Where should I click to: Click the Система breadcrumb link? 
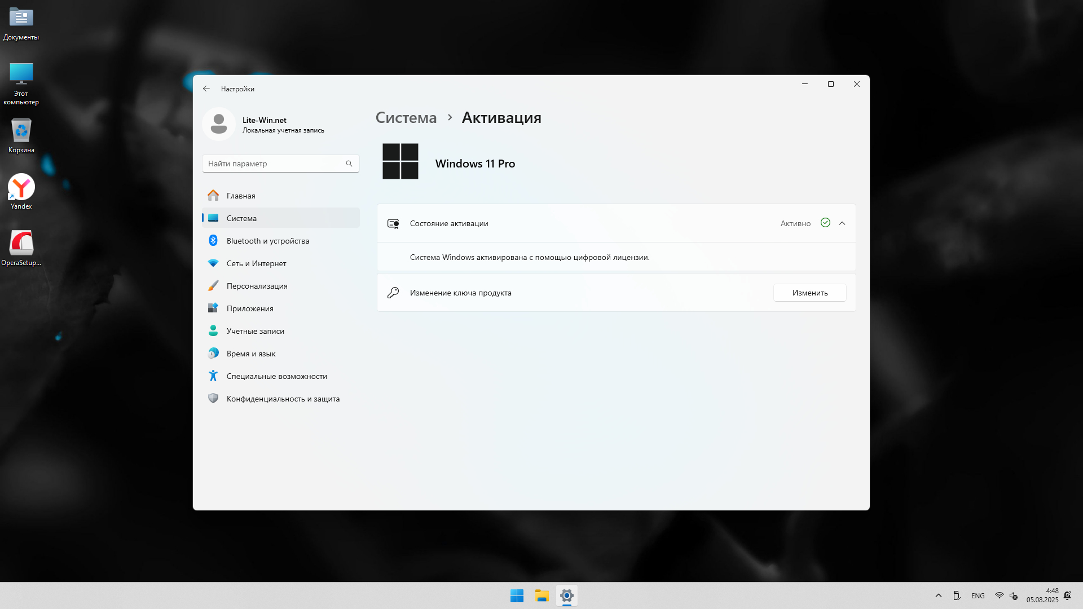406,117
